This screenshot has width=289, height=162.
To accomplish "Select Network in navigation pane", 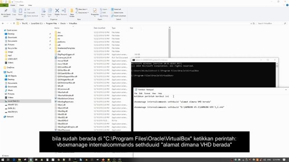I will pos(10,117).
